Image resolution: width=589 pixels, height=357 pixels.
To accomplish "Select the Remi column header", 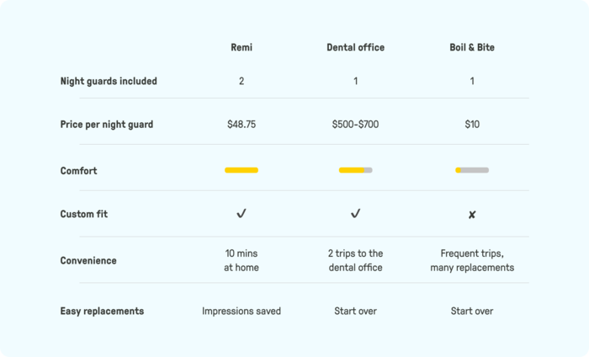I will pos(241,47).
